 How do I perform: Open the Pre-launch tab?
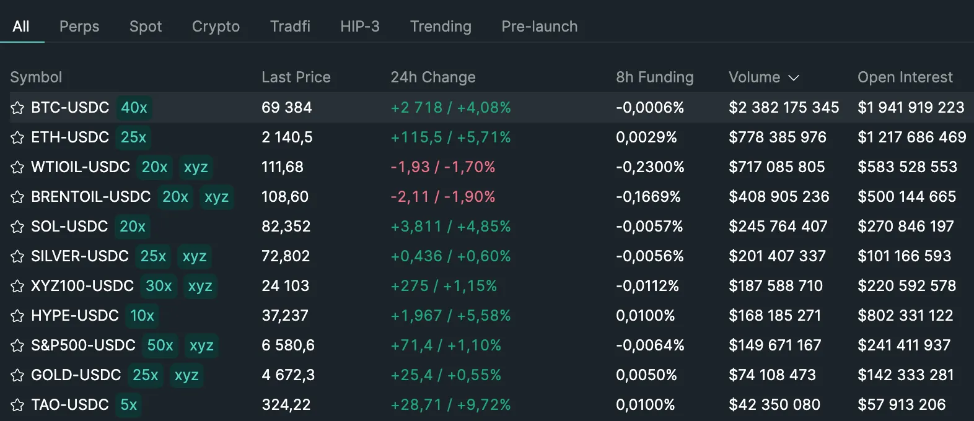539,27
